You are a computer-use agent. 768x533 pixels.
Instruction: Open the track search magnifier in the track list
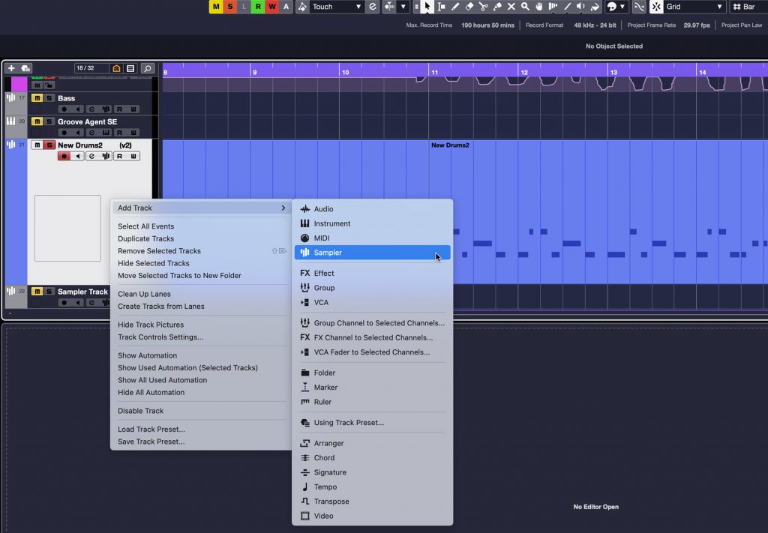(147, 68)
